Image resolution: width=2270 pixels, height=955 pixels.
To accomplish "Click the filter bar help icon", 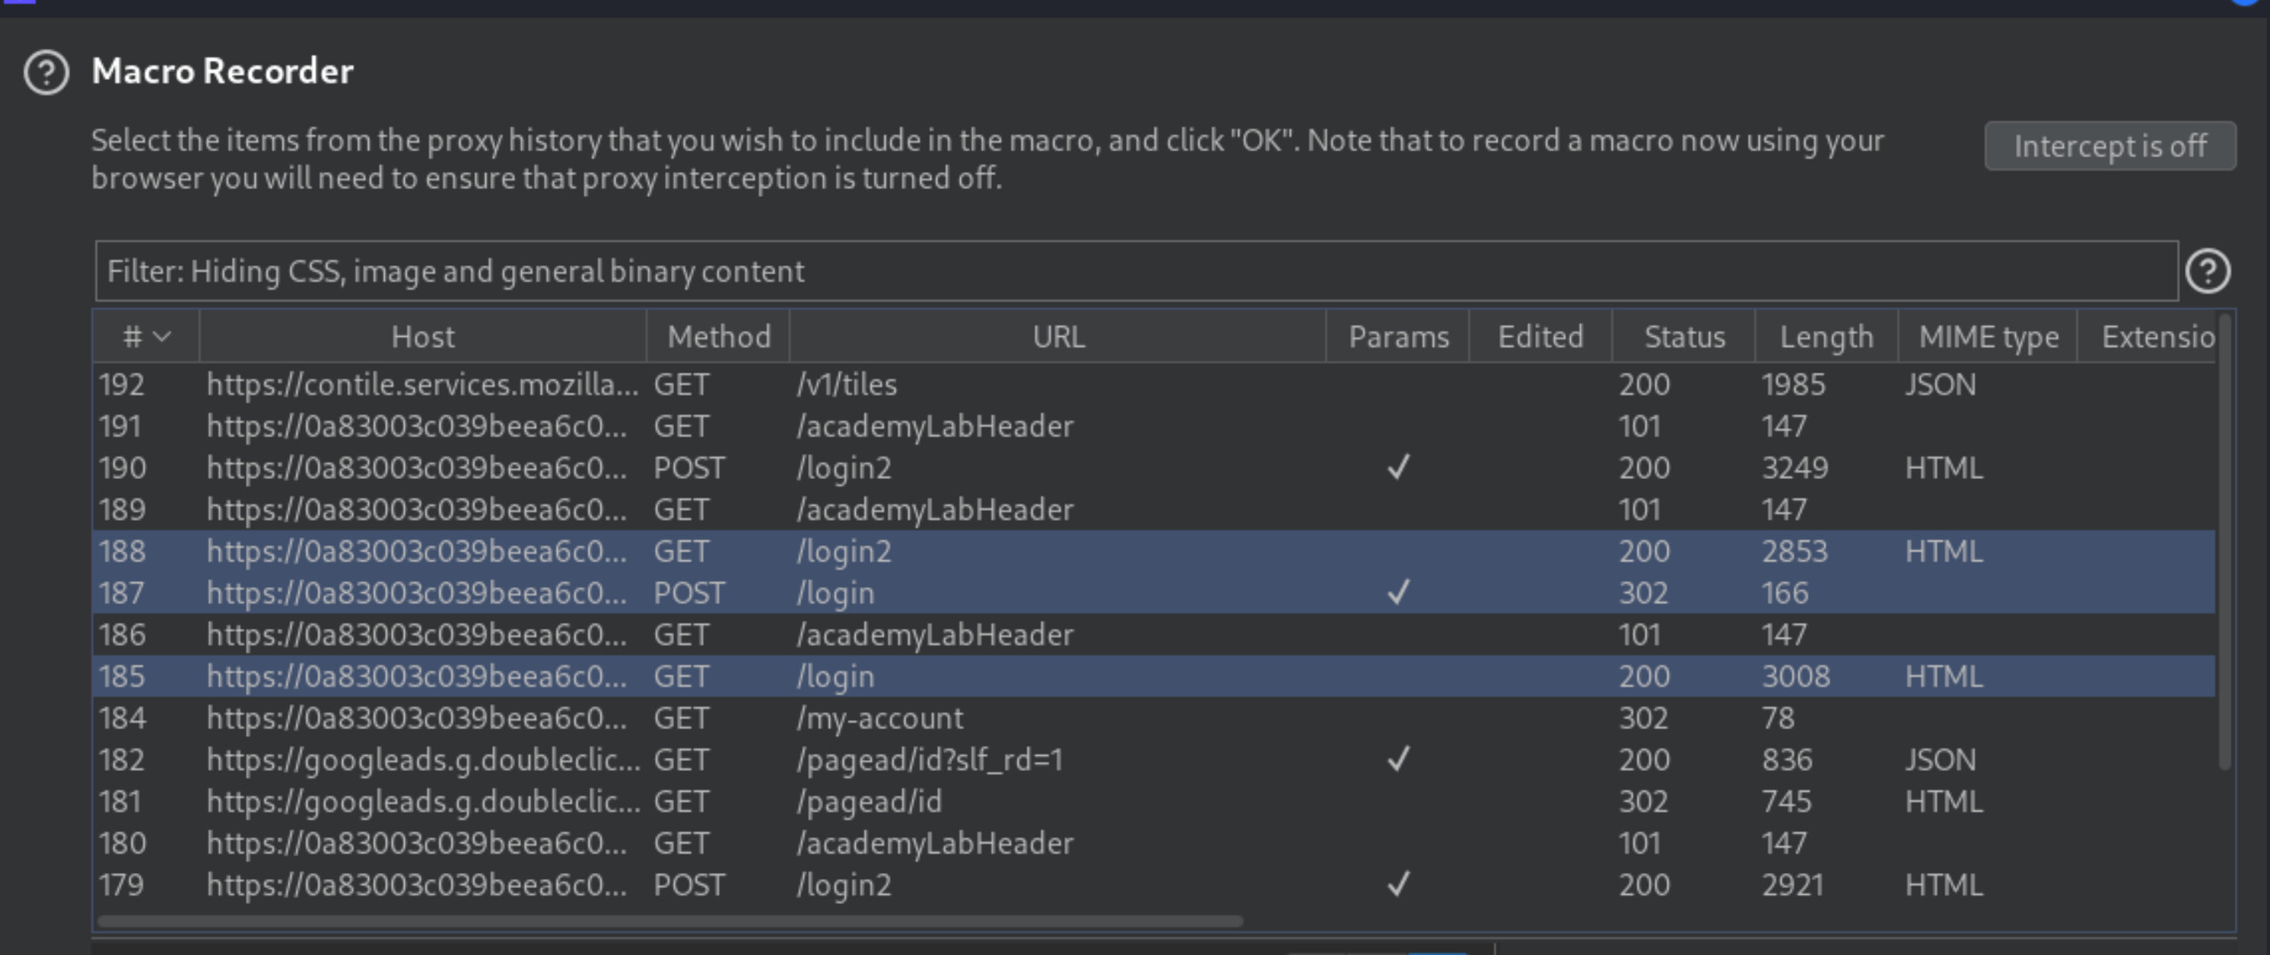I will [x=2208, y=271].
